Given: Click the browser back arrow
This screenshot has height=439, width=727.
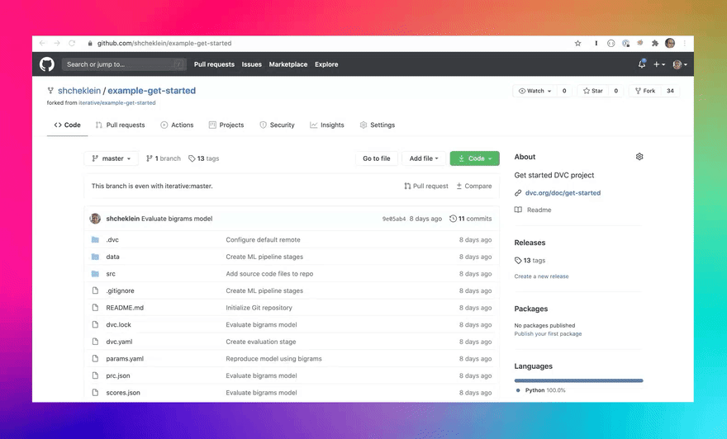Looking at the screenshot, I should [42, 43].
